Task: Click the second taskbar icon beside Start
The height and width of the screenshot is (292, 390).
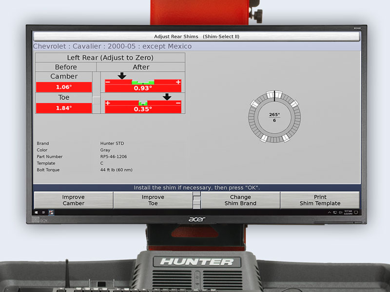Action: 43,212
